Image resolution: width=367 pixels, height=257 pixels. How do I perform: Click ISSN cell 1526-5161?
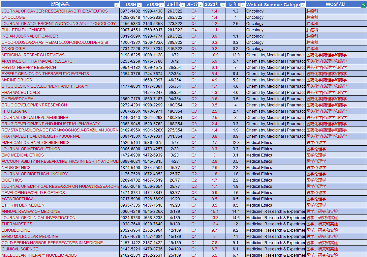pos(131,142)
